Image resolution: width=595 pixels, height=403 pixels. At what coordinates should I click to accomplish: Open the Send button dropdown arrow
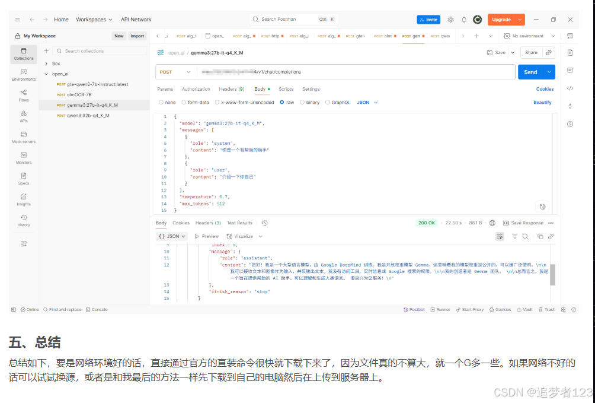click(549, 72)
